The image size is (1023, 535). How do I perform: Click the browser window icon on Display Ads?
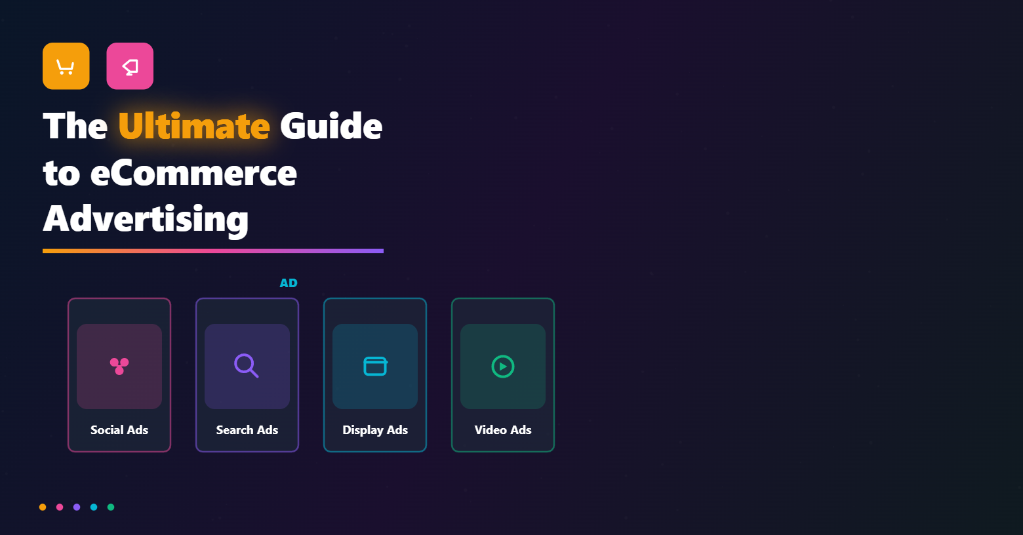(x=374, y=366)
